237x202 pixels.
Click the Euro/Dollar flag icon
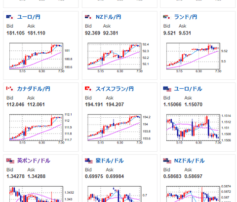pyautogui.click(x=167, y=89)
